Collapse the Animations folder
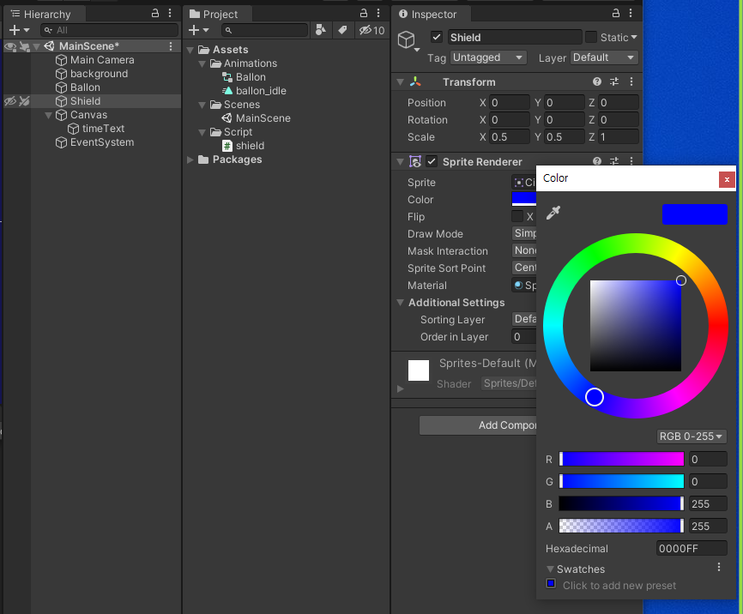Screen dimensions: 743x614 (x=202, y=63)
